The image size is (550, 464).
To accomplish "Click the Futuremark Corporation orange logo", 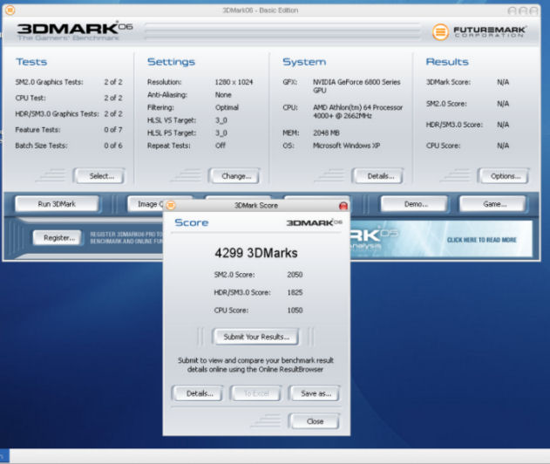I will [440, 32].
